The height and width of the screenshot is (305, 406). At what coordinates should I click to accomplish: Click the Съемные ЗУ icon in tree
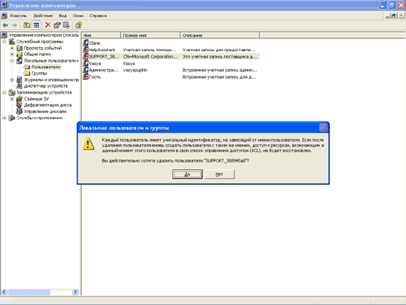pos(19,98)
